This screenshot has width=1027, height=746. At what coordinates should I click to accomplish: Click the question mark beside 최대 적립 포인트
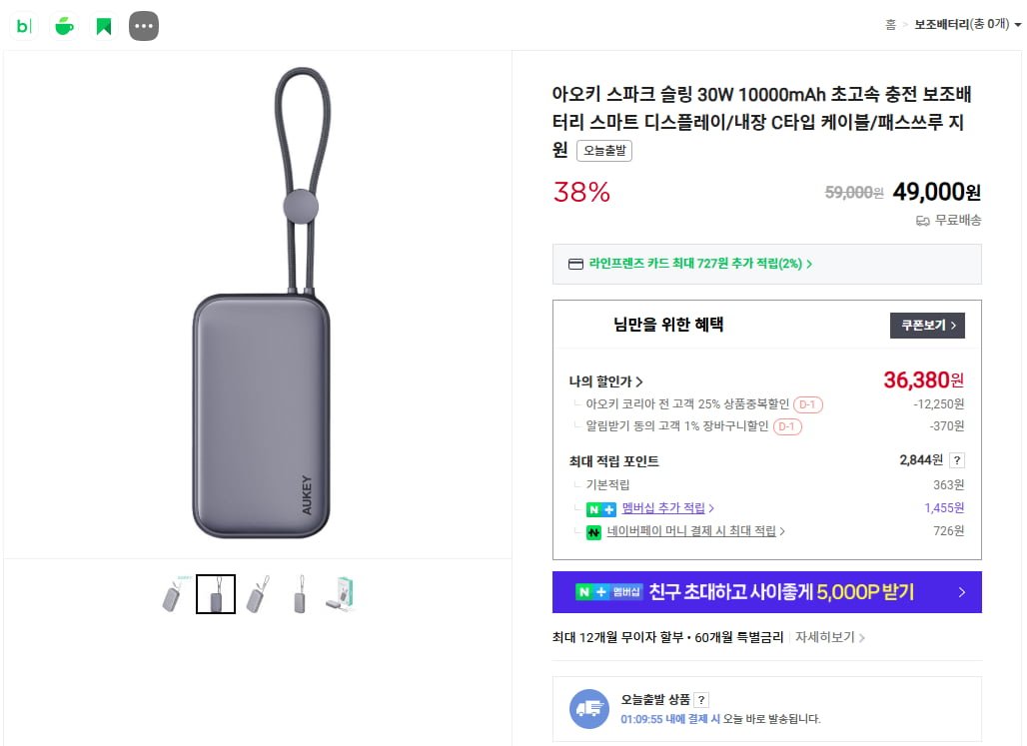pyautogui.click(x=957, y=460)
